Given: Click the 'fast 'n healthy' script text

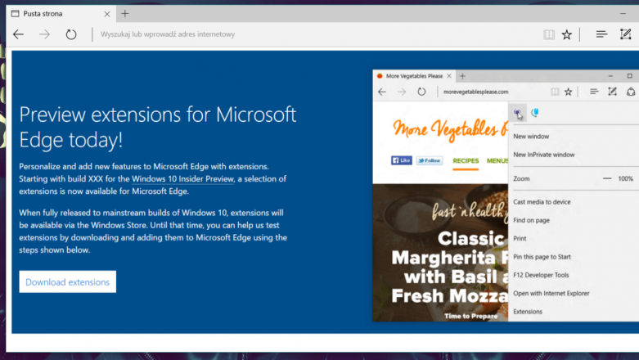Looking at the screenshot, I should point(470,211).
